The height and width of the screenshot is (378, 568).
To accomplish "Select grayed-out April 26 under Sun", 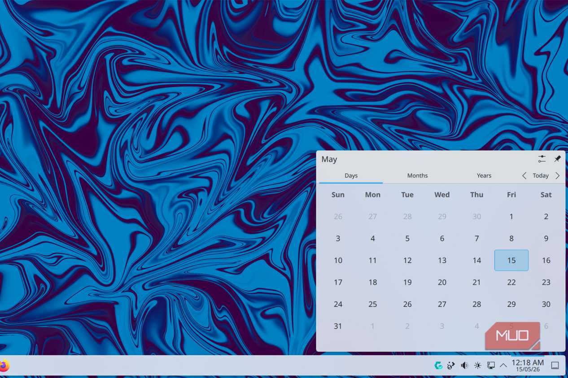I will (338, 216).
